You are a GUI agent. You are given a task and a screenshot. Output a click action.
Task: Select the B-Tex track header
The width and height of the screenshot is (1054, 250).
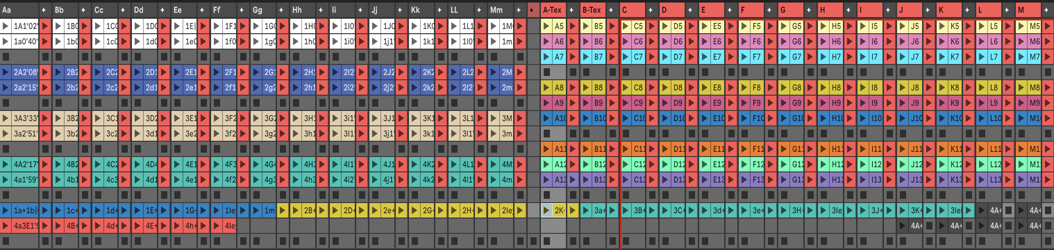[x=593, y=10]
